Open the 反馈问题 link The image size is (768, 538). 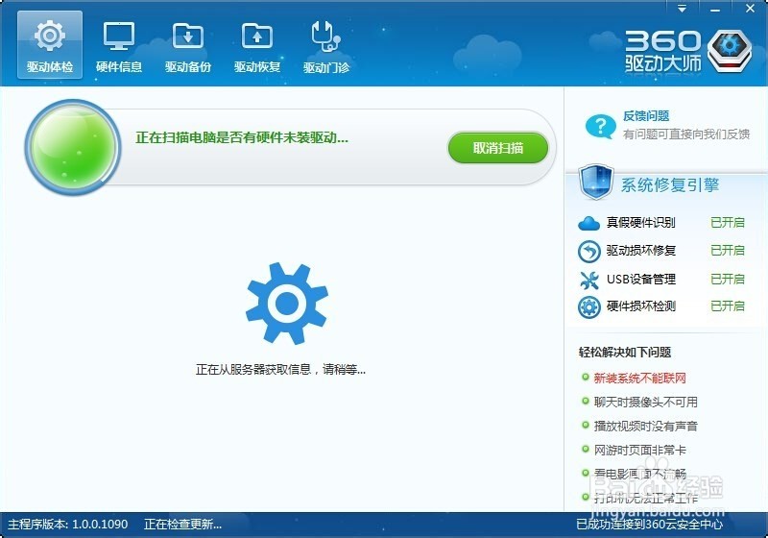pos(646,116)
